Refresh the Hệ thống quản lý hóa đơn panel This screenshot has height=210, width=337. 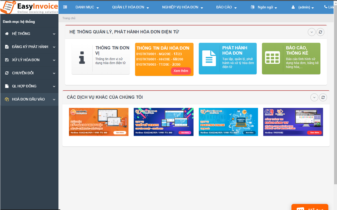click(x=320, y=32)
